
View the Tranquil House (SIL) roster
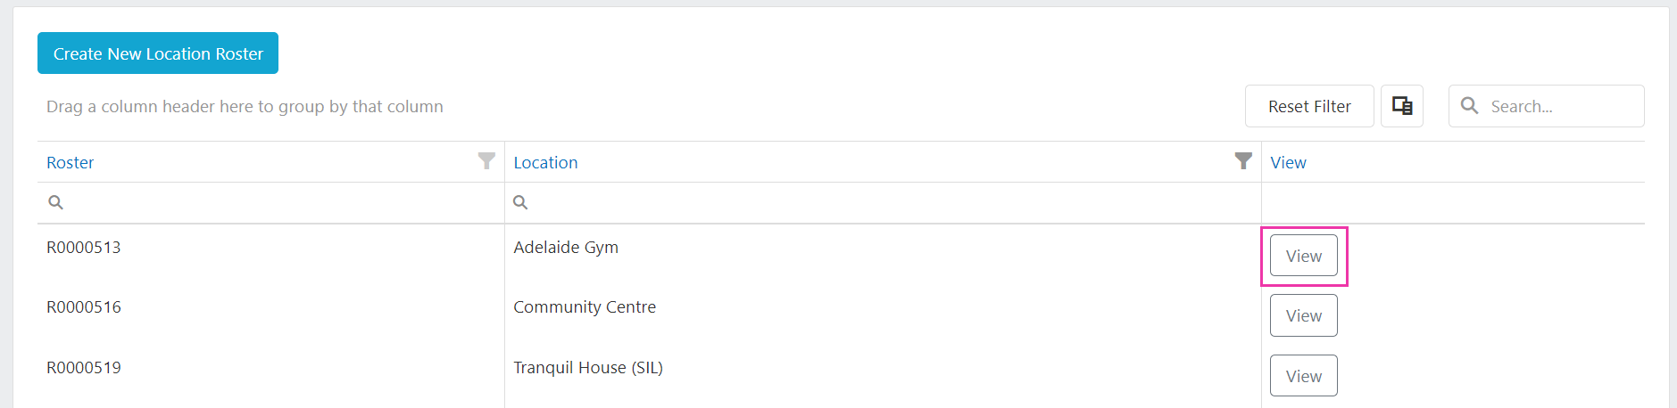tap(1304, 375)
